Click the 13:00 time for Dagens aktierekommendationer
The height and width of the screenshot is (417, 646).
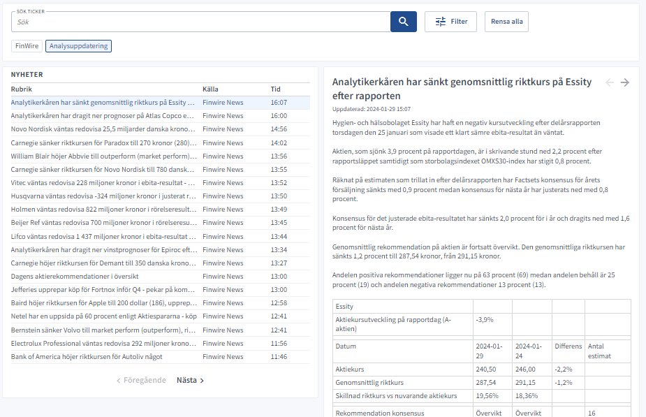coord(279,277)
